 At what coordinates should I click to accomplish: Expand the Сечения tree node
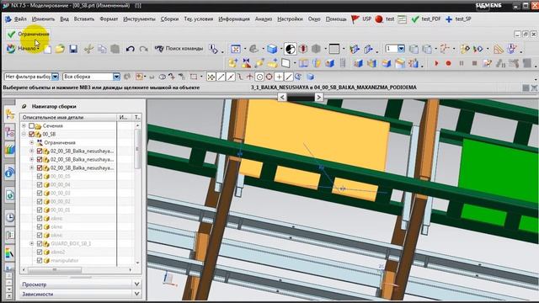pos(24,126)
